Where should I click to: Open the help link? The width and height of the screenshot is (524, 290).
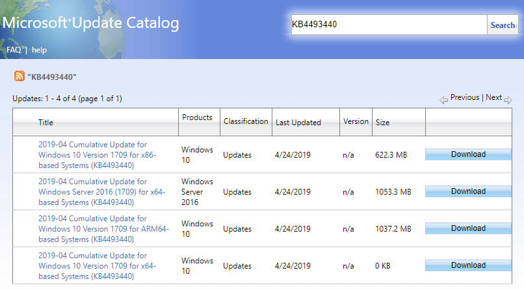(39, 50)
